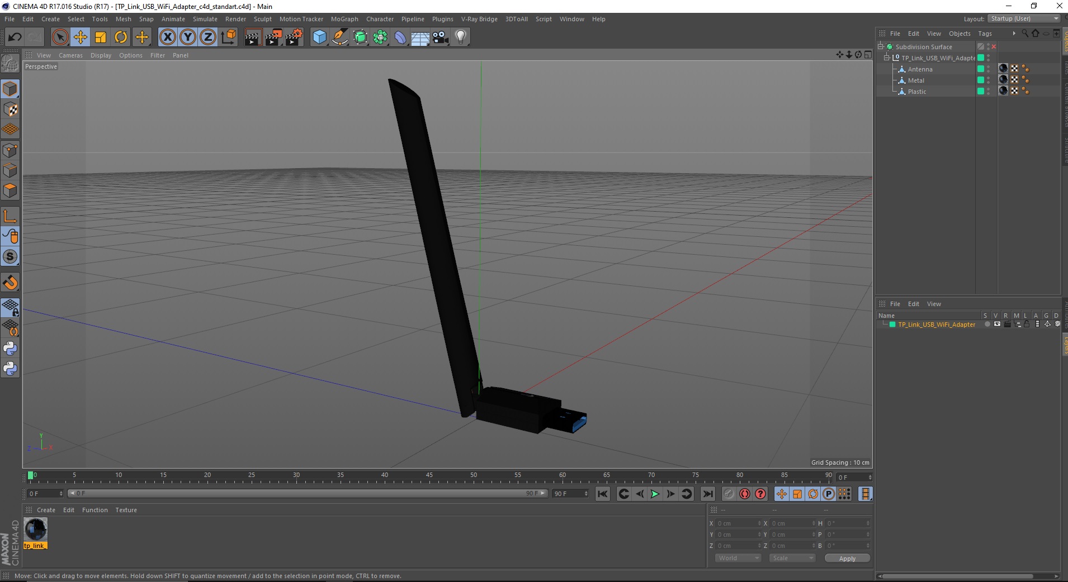Click Make Editable icon in left sidebar
This screenshot has height=582, width=1068.
(x=10, y=64)
